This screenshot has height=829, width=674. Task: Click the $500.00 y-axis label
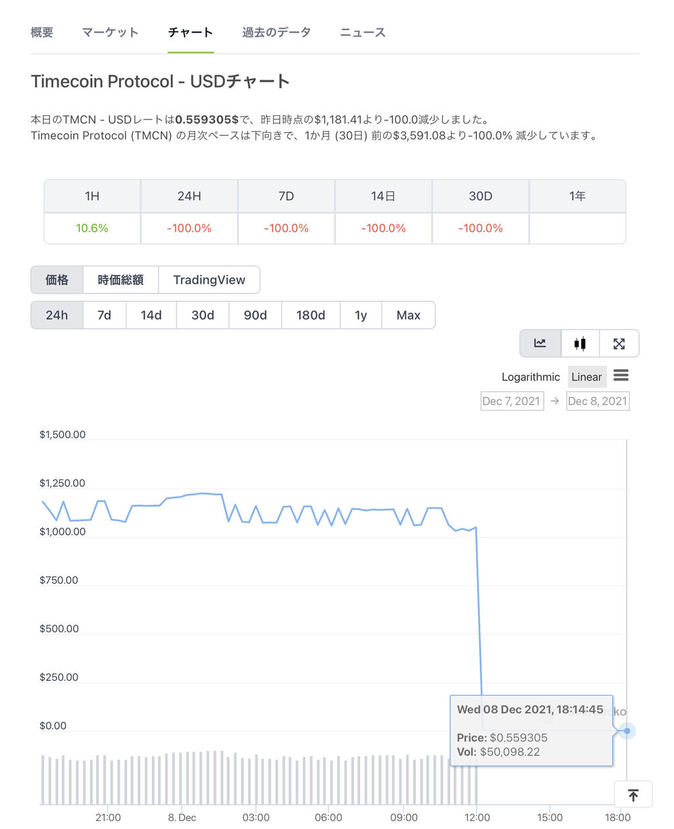click(59, 629)
